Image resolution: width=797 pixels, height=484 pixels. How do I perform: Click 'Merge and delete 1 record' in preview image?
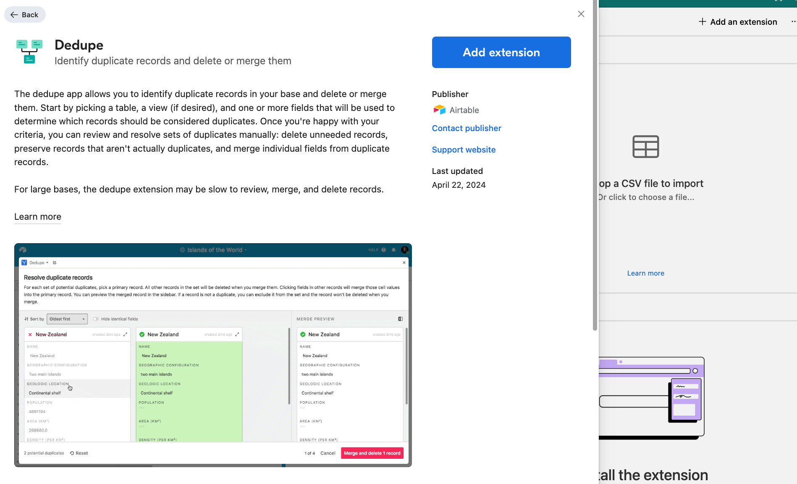pos(372,453)
